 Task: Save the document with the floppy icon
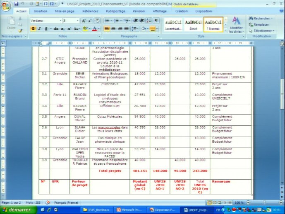pyautogui.click(x=16, y=4)
